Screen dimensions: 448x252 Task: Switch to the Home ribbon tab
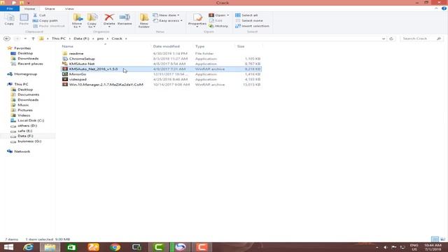[x=29, y=9]
